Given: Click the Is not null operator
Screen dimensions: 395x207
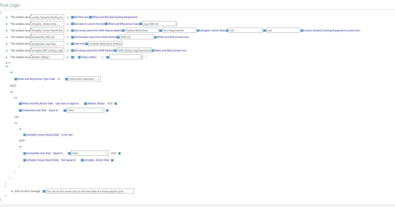Looking at the screenshot, I should pos(67,135).
